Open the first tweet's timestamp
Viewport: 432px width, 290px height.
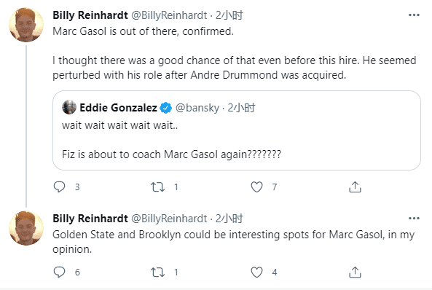(x=229, y=15)
